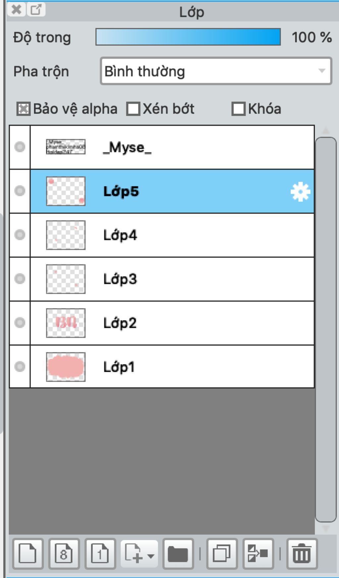Pop out the Lớp panel window
Viewport: 339px width, 578px height.
[x=36, y=10]
